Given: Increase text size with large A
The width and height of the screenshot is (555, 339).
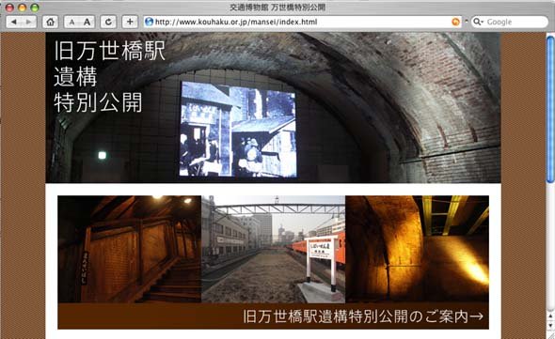Looking at the screenshot, I should pos(87,22).
